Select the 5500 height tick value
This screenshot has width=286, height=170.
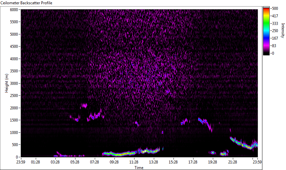[14, 22]
